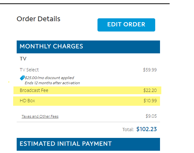This screenshot has width=194, height=153.
Task: Click the small yellow mark left of the charges
Action: [x=9, y=82]
